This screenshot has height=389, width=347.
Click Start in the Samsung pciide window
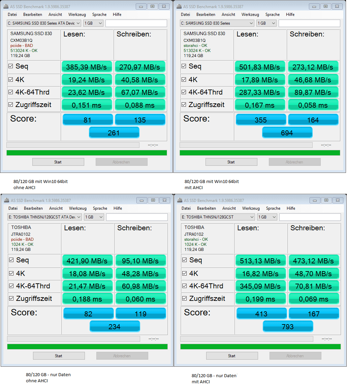pyautogui.click(x=58, y=162)
